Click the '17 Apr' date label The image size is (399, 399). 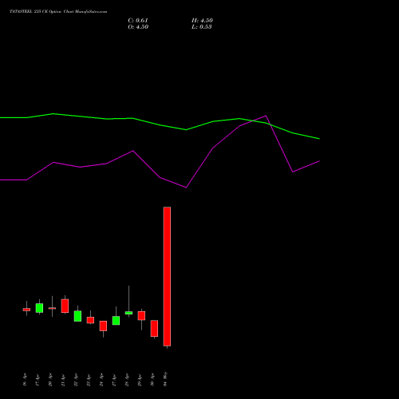click(38, 379)
